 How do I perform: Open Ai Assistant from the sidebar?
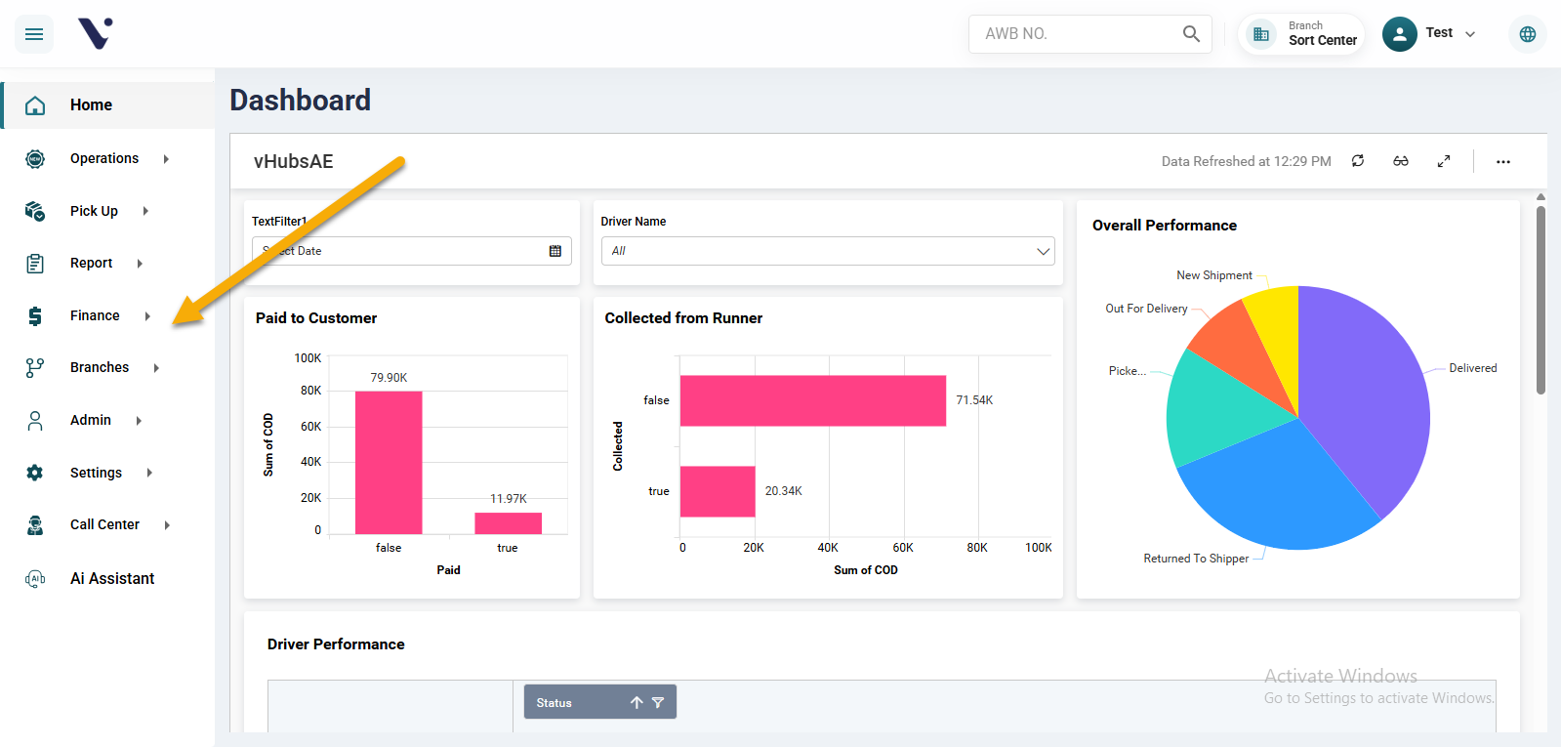[111, 578]
